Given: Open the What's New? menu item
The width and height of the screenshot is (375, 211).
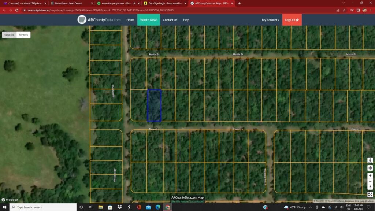Looking at the screenshot, I should [149, 20].
